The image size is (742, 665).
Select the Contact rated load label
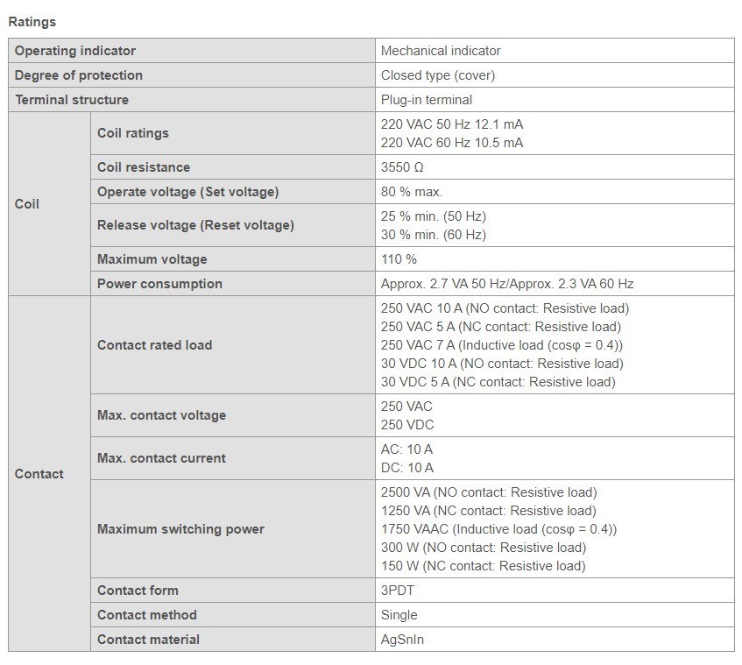coord(154,345)
